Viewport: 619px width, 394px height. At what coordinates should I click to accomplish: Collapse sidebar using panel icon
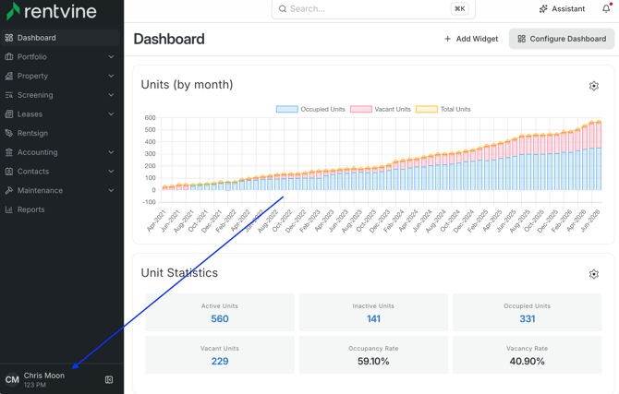(x=109, y=379)
